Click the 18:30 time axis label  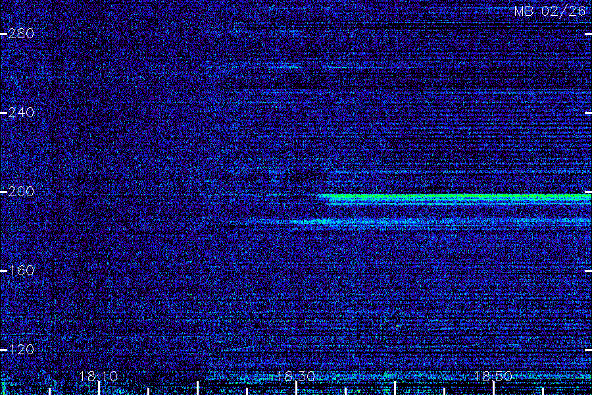(x=295, y=376)
